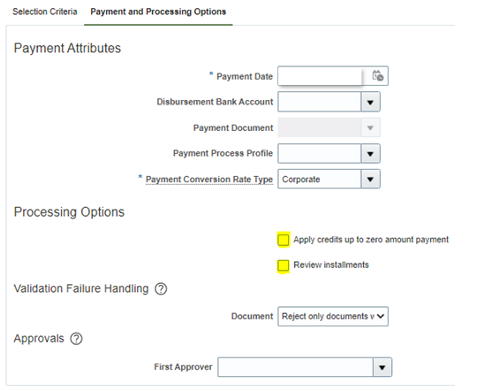
Task: Click the First Approver input field
Action: [295, 367]
